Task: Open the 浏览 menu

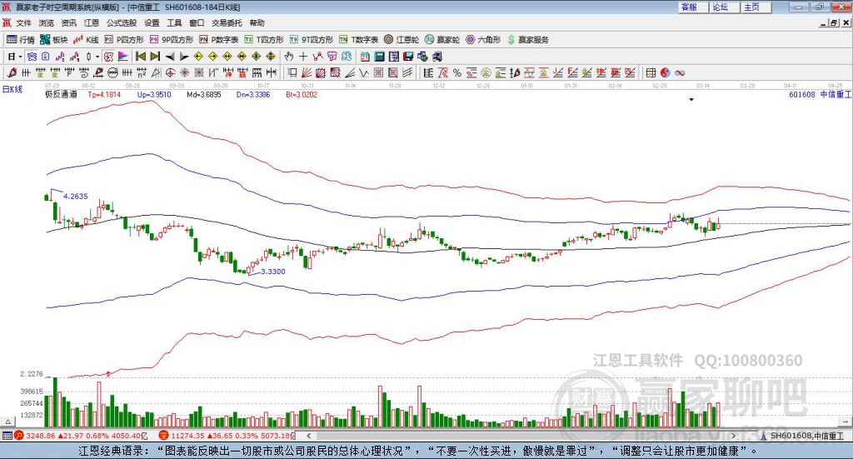Action: (x=47, y=22)
